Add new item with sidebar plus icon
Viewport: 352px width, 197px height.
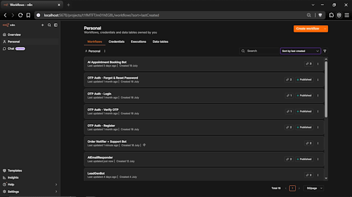tap(42, 25)
